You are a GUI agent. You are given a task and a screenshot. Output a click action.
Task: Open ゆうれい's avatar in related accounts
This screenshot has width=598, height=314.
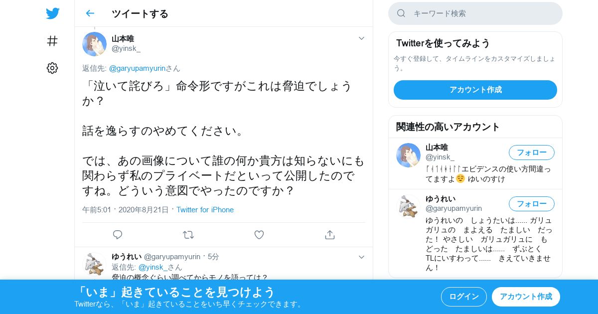tap(408, 206)
